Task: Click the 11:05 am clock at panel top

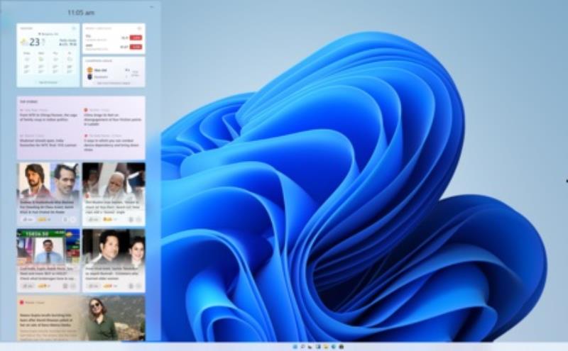Action: 81,13
